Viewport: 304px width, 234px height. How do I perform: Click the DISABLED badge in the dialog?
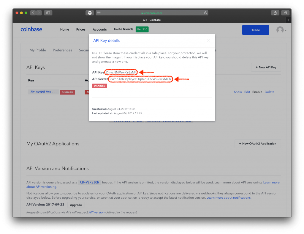pos(99,86)
